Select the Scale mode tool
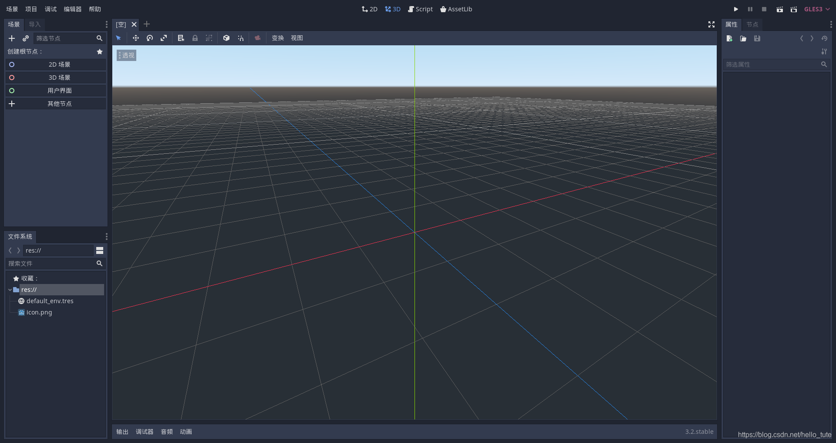The image size is (836, 443). coord(164,38)
